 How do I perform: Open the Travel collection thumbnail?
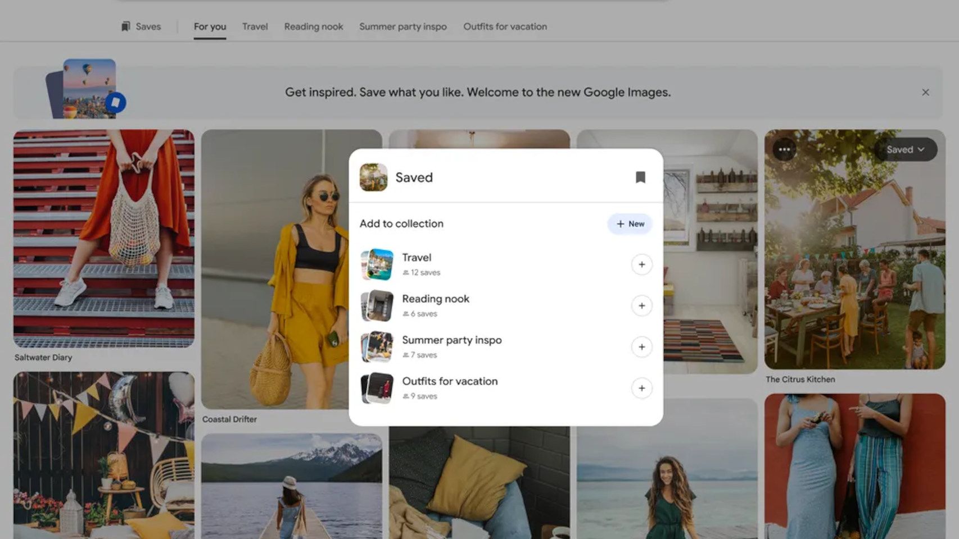click(377, 264)
